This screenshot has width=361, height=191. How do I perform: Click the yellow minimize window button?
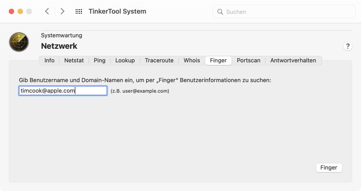20,11
